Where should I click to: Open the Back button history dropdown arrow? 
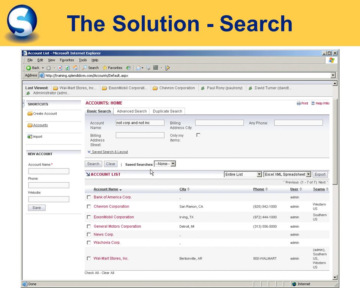[x=43, y=68]
